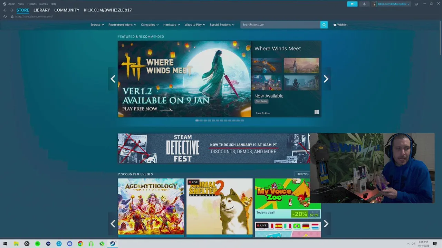Expand the Special Sections dropdown
This screenshot has width=442, height=248.
[x=222, y=25]
